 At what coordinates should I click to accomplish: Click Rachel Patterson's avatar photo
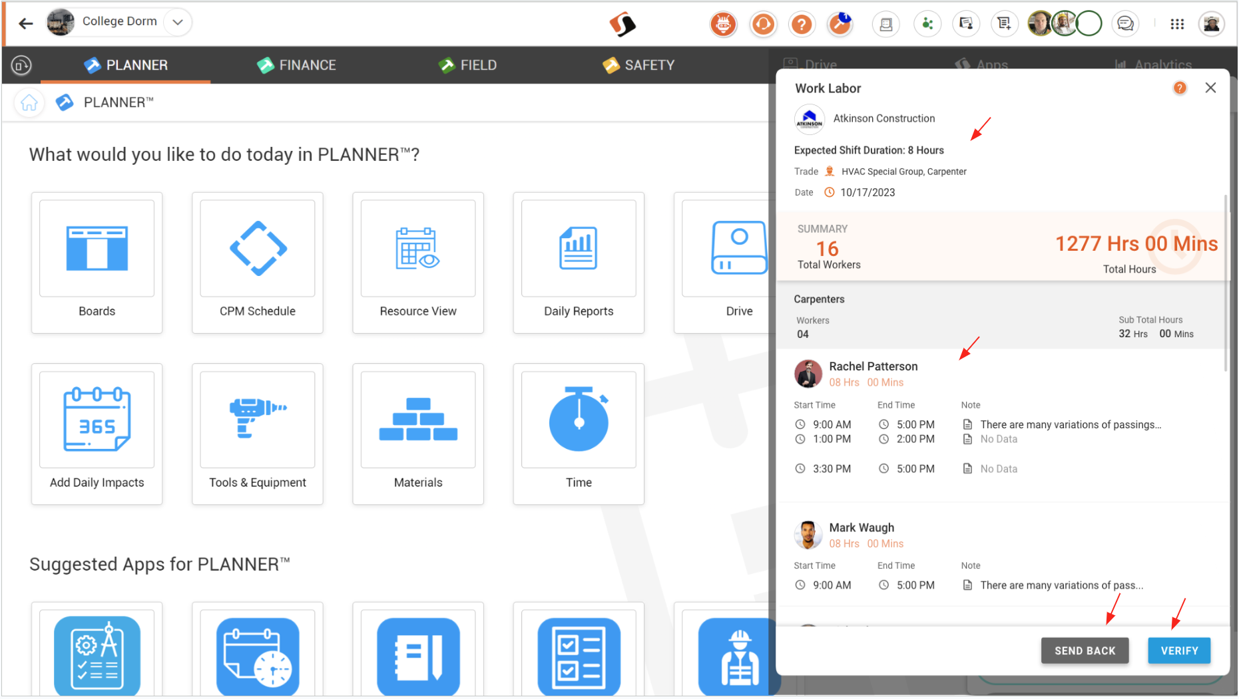(x=808, y=374)
